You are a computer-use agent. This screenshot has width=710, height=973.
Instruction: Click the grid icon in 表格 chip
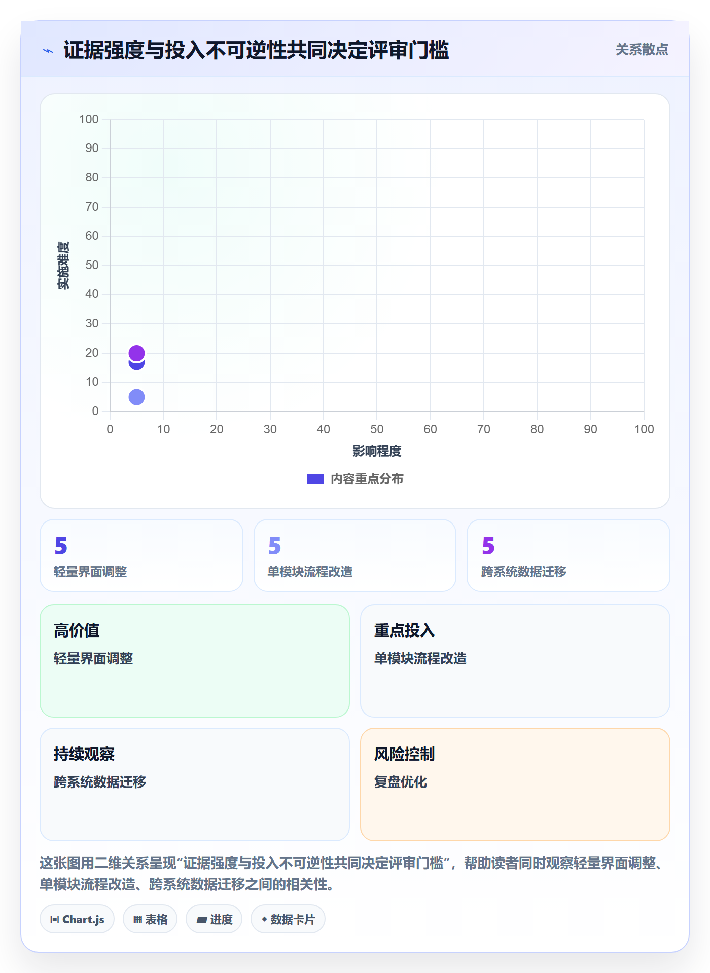[137, 920]
